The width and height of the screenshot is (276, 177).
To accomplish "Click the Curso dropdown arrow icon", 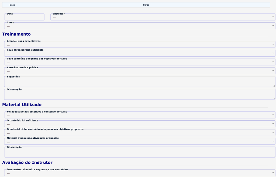I will pos(273,26).
